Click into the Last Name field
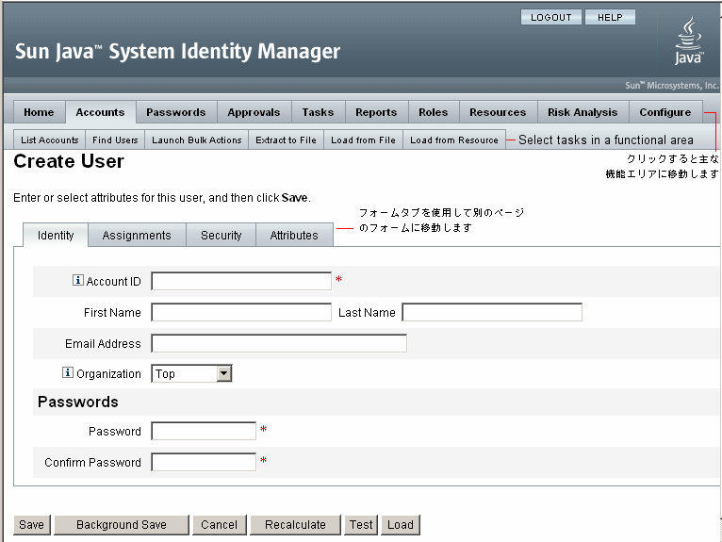The image size is (722, 542). pos(492,312)
